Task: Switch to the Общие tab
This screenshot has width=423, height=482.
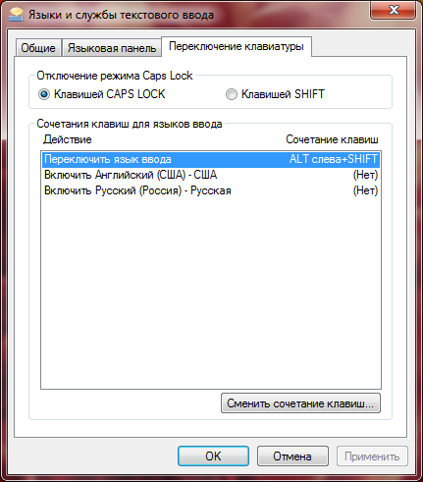Action: click(x=38, y=48)
